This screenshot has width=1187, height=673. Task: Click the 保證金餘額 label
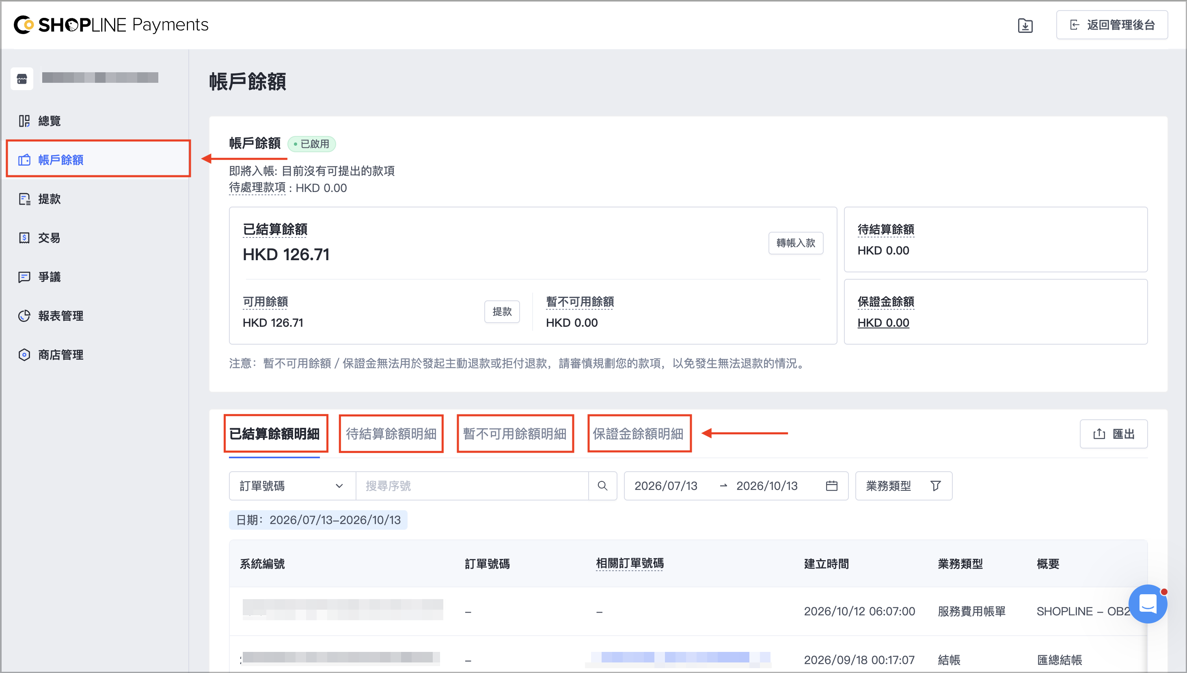tap(886, 302)
